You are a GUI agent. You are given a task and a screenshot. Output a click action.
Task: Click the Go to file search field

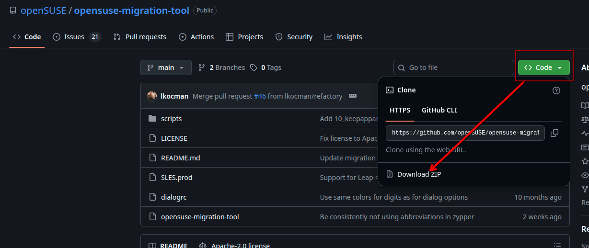point(453,68)
